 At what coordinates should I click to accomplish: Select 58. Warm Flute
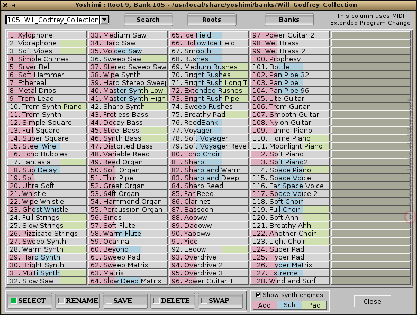[x=128, y=234]
